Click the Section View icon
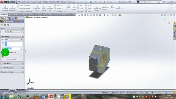The height and width of the screenshot is (99, 176). click(97, 15)
